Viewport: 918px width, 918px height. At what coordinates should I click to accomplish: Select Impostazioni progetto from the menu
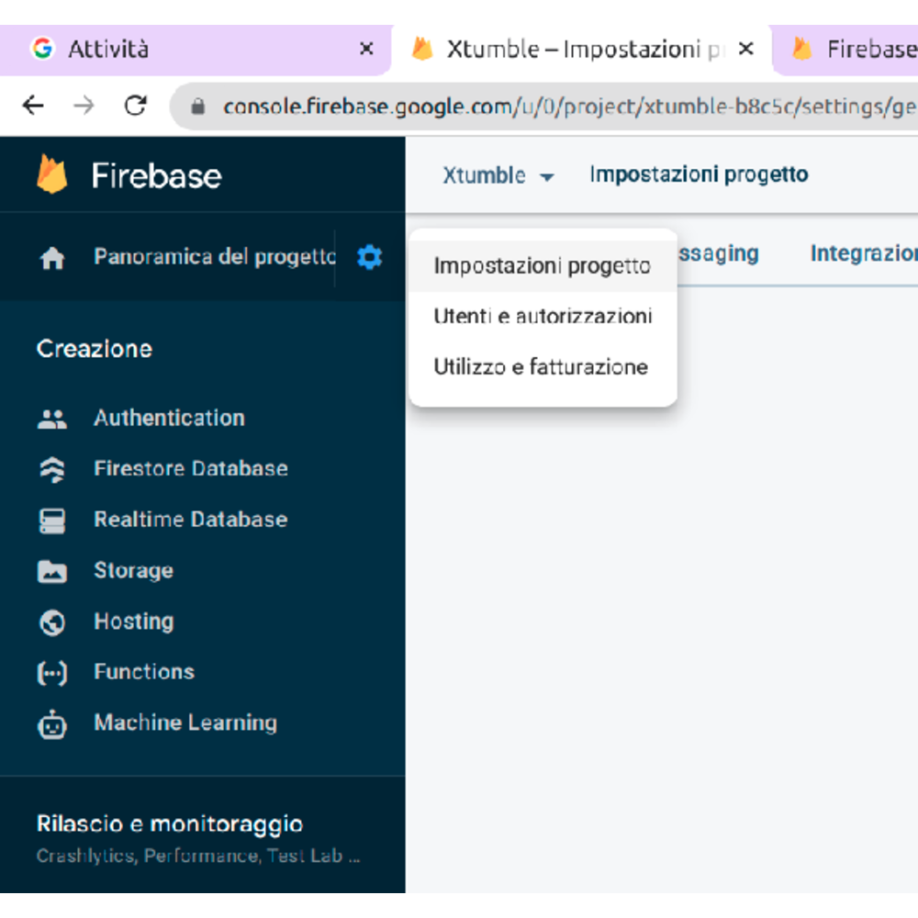coord(542,266)
